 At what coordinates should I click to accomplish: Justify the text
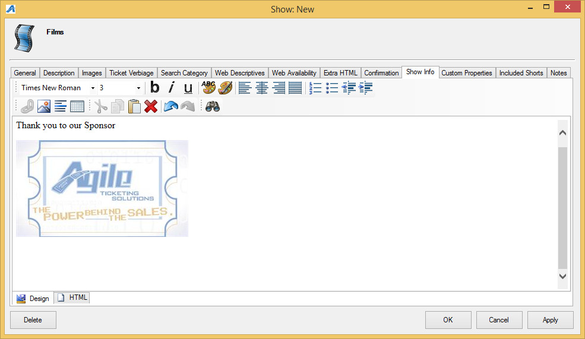[x=295, y=88]
